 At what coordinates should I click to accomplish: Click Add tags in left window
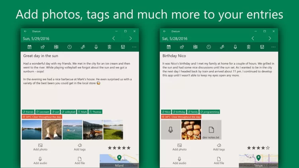[80, 147]
